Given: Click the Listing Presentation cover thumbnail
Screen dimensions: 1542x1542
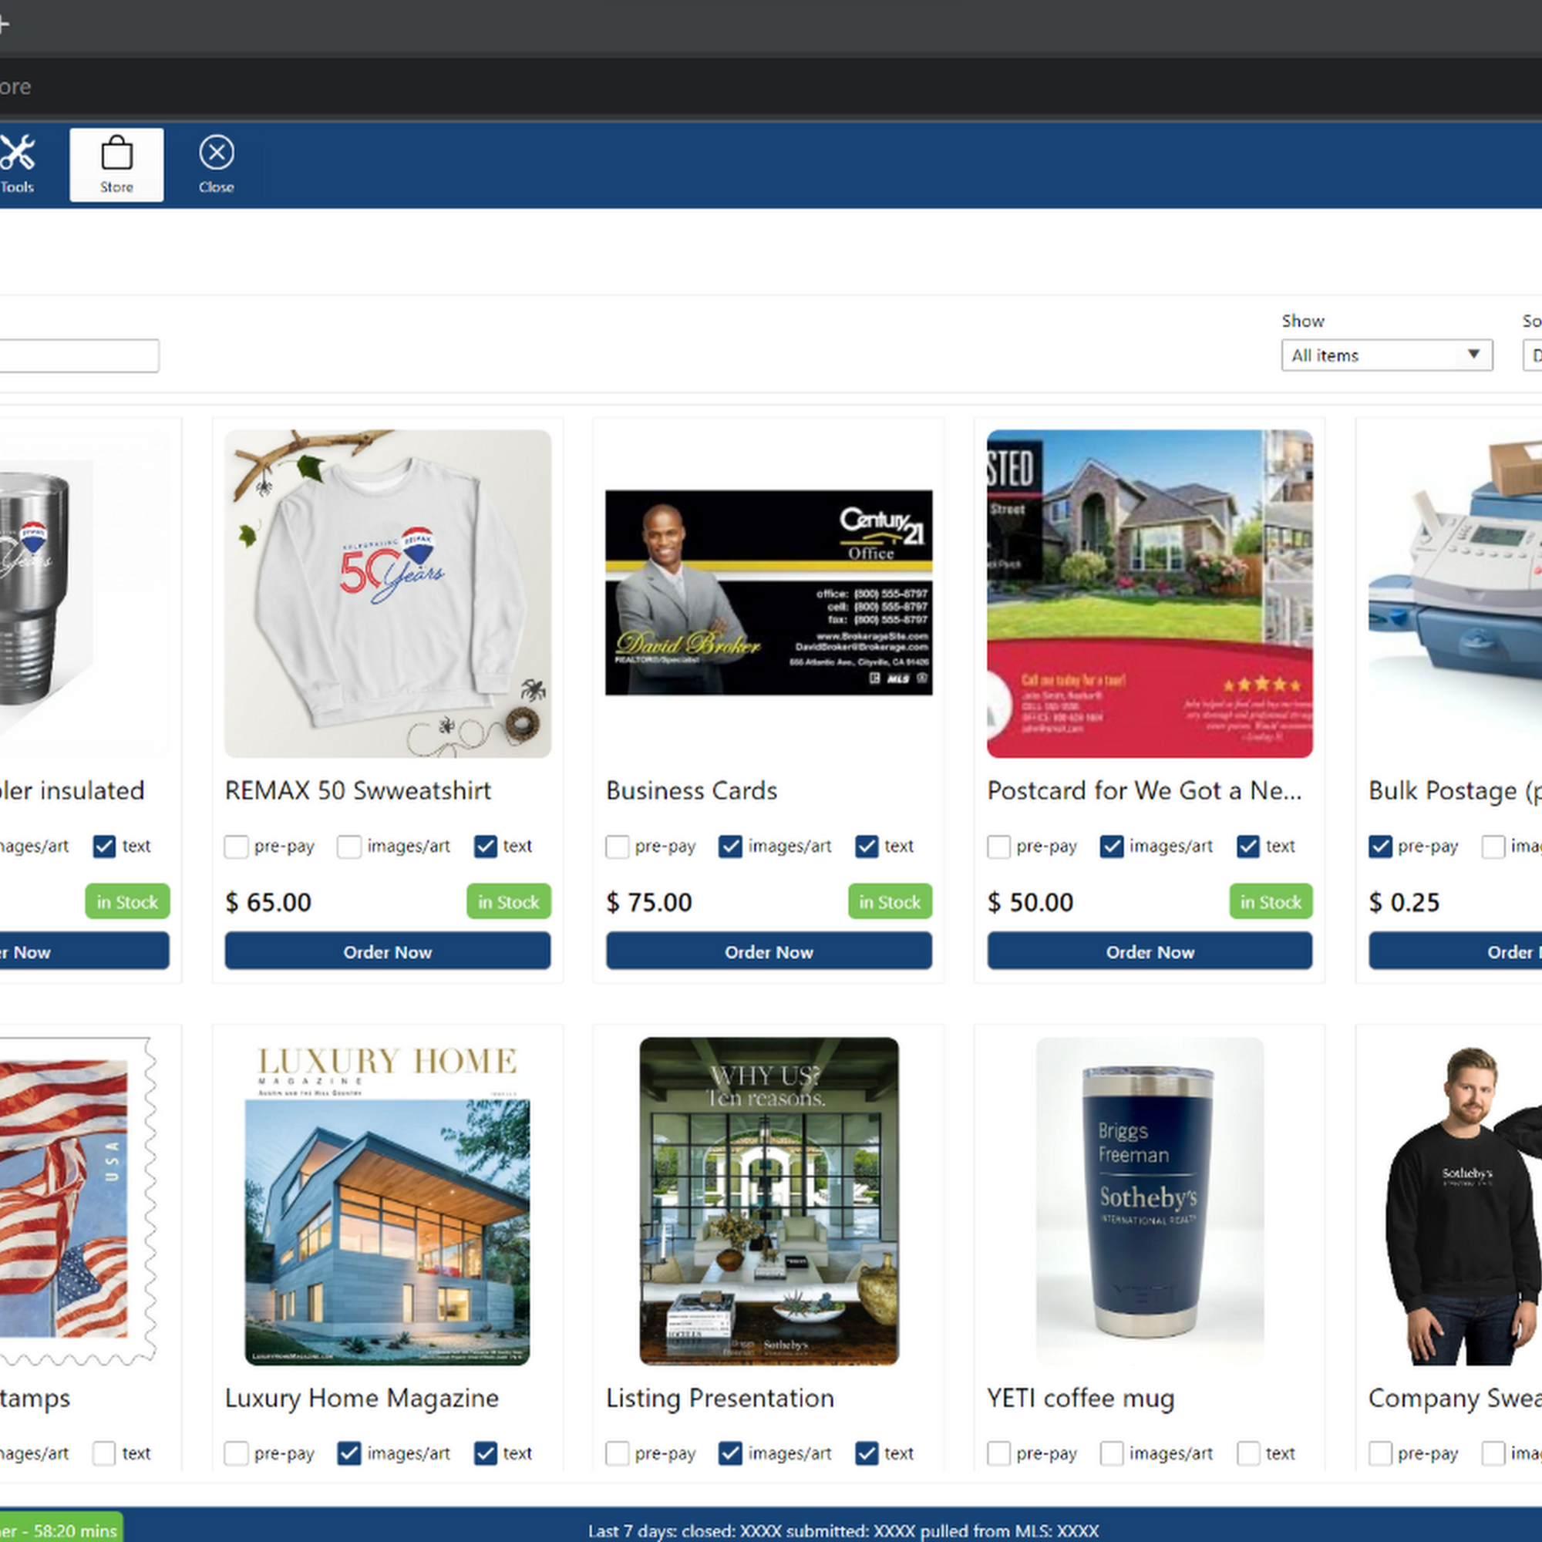Looking at the screenshot, I should [768, 1200].
